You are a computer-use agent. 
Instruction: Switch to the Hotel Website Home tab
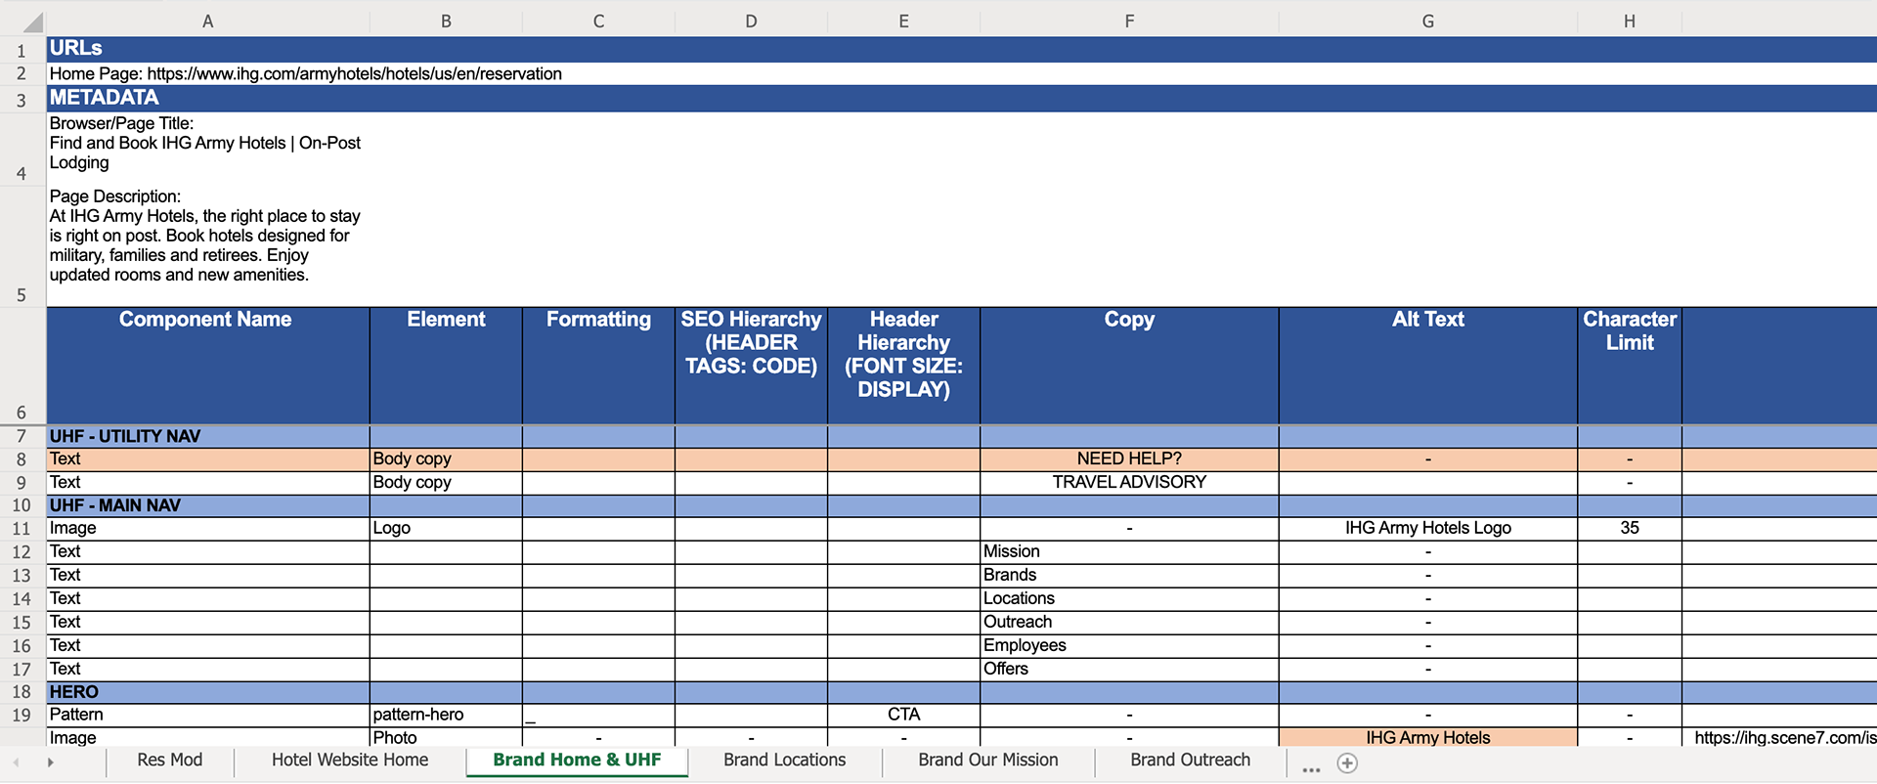coord(350,760)
